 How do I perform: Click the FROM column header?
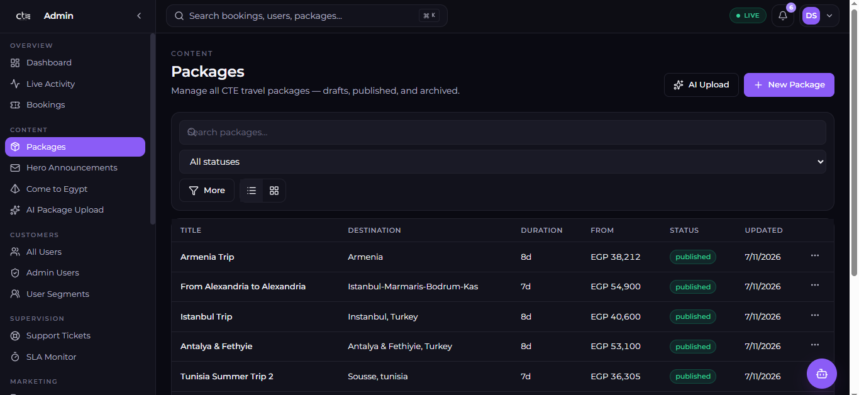pos(602,230)
